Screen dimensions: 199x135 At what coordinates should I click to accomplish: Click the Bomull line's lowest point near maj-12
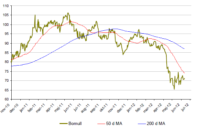174,89
